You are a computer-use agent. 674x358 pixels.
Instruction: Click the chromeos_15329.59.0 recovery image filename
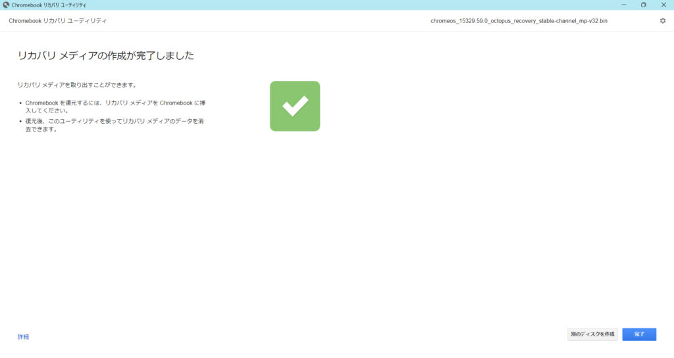(519, 21)
